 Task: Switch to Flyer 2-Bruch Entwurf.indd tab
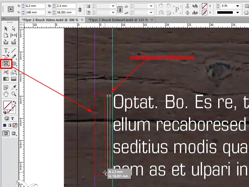(118, 20)
